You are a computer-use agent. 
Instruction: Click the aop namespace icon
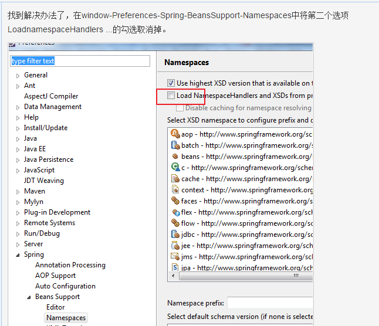pos(175,134)
